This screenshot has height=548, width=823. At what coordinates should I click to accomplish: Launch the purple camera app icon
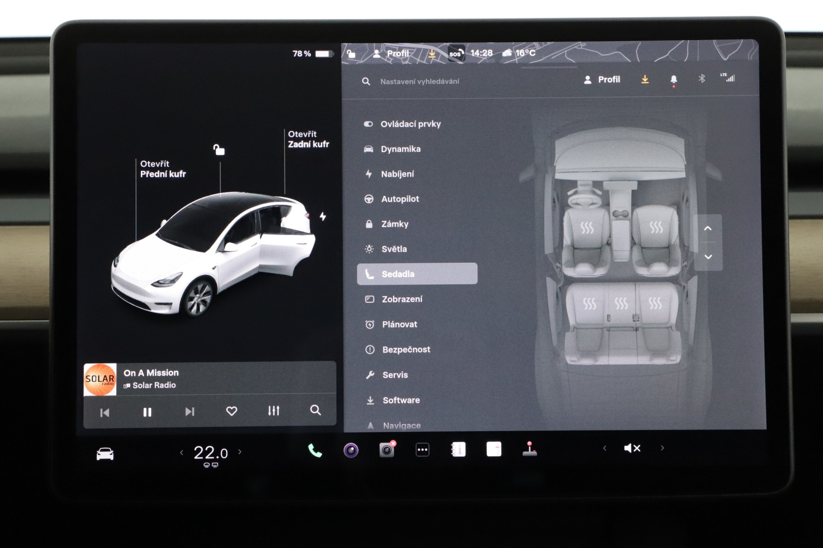(351, 450)
